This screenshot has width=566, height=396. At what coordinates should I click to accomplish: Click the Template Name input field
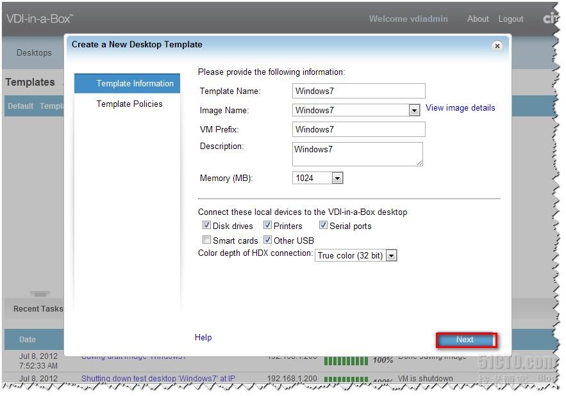(x=358, y=91)
